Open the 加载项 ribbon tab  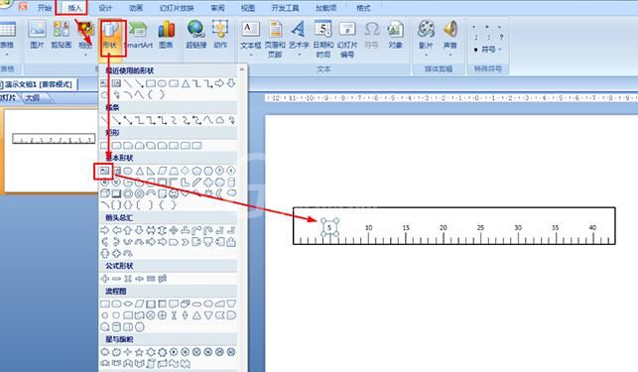point(325,7)
